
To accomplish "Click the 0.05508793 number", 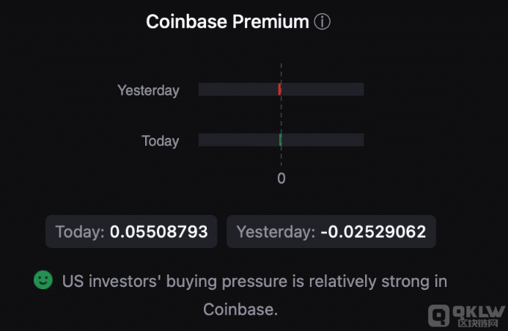I will [159, 232].
